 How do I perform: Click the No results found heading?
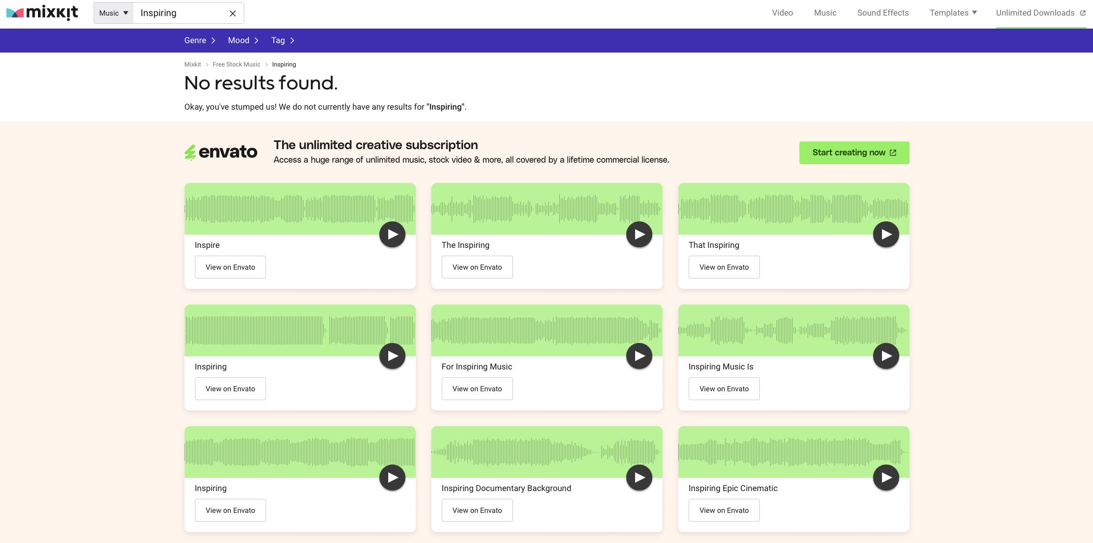click(x=261, y=83)
